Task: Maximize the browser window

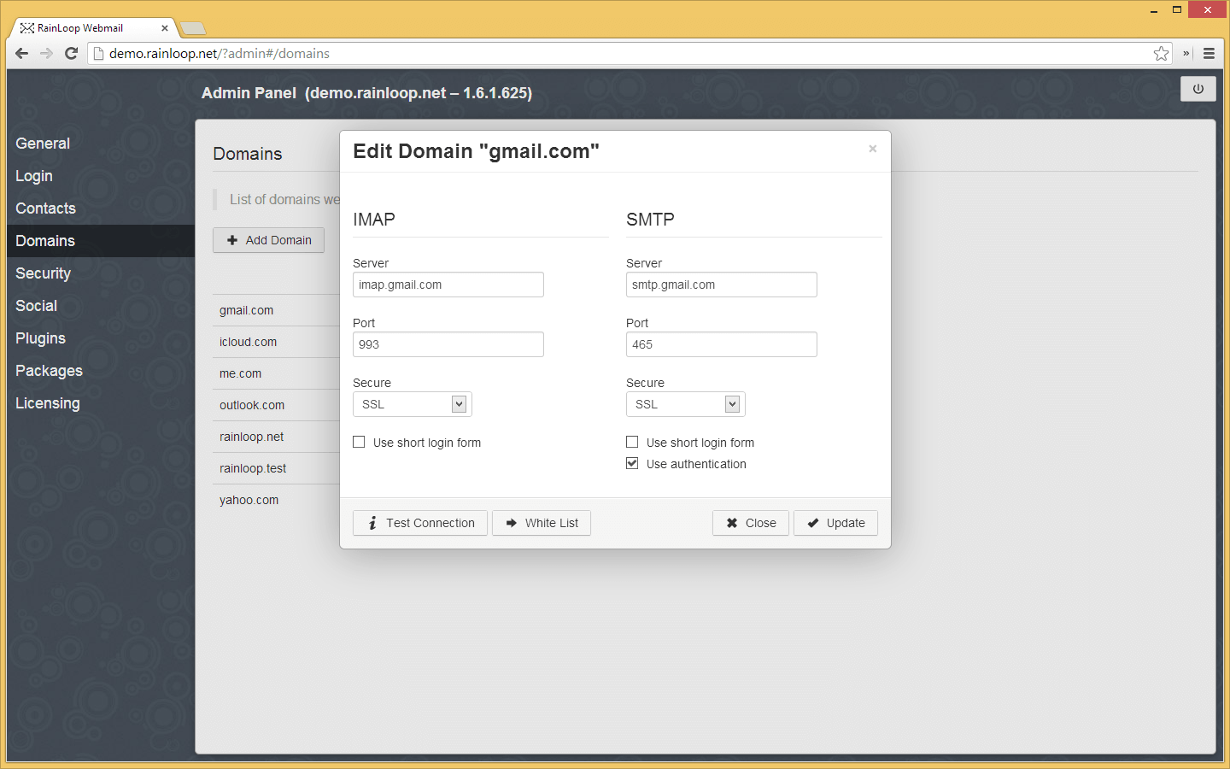Action: tap(1177, 10)
